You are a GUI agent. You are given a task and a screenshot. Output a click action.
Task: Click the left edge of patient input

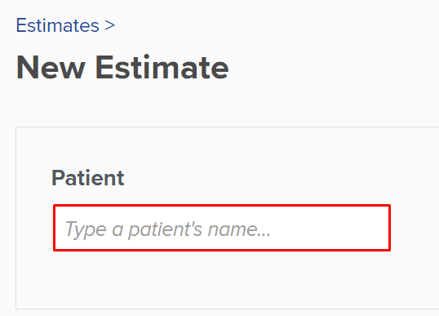click(x=60, y=228)
